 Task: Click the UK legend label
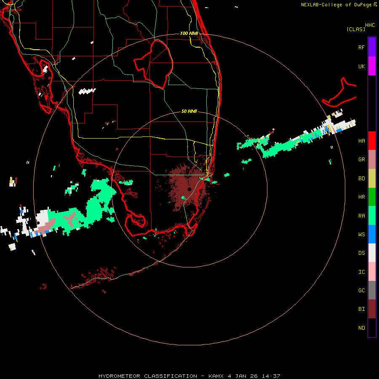pos(361,67)
